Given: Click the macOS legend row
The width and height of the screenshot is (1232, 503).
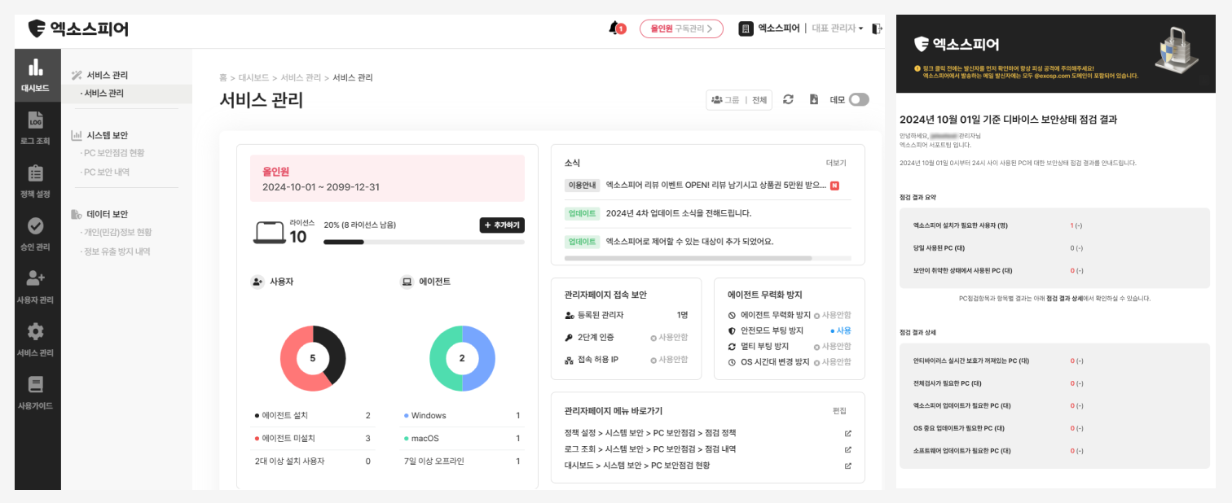Looking at the screenshot, I should tap(462, 438).
